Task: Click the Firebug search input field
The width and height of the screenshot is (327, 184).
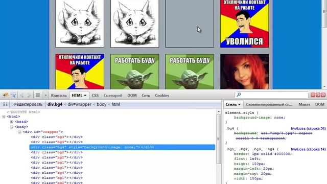Action: (x=271, y=95)
